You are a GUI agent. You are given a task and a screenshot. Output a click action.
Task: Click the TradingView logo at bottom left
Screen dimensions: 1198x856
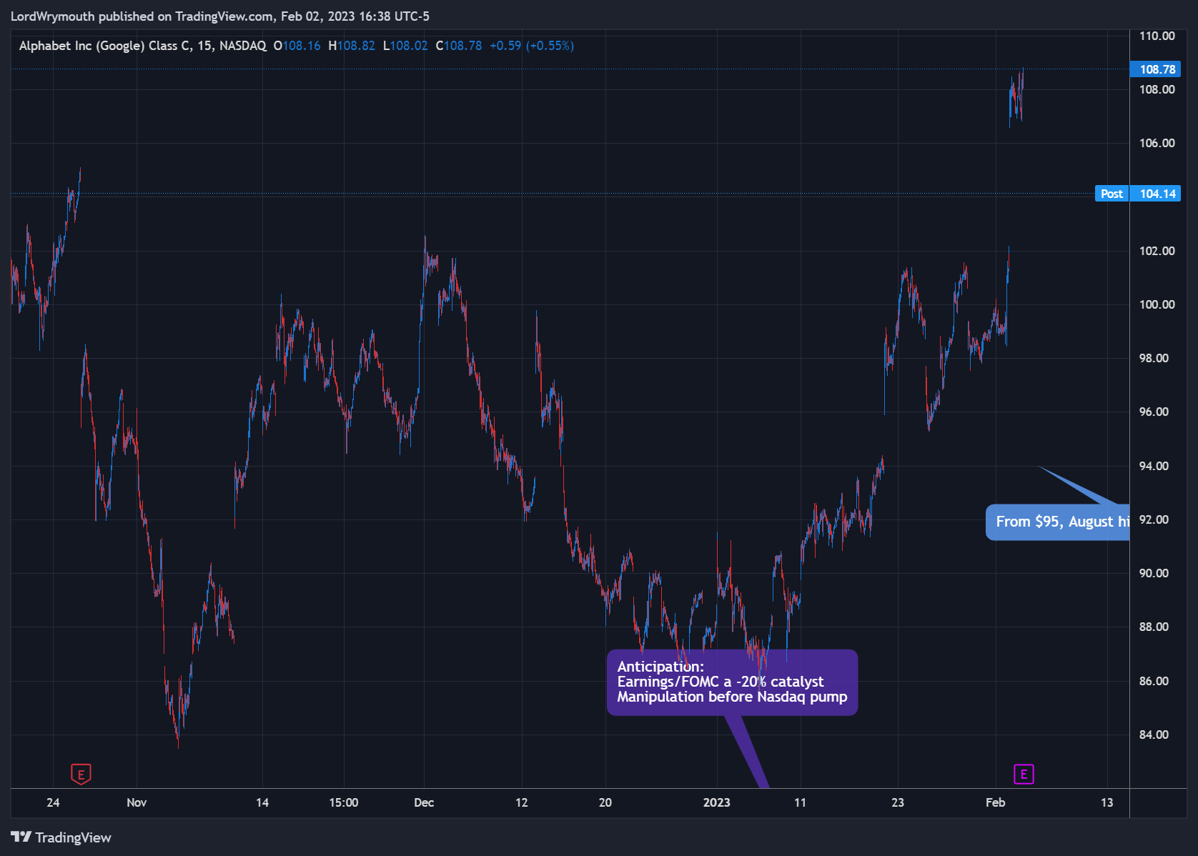[x=61, y=837]
